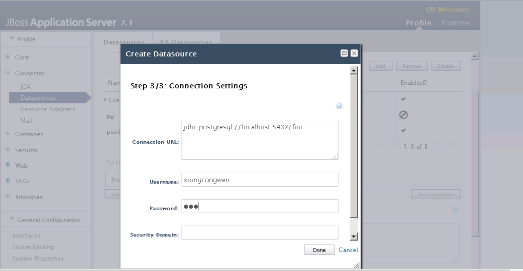Select Resource Adapters in sidebar
Viewport: 523px width, 271px height.
[x=47, y=109]
